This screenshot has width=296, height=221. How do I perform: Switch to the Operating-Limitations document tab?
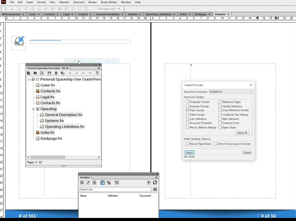[x=159, y=14]
